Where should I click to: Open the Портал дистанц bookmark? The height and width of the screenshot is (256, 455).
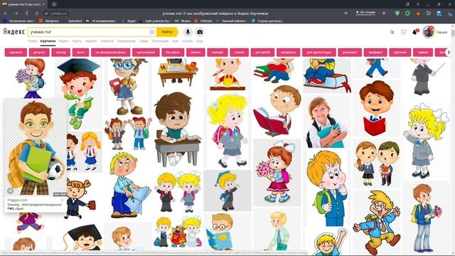(267, 21)
